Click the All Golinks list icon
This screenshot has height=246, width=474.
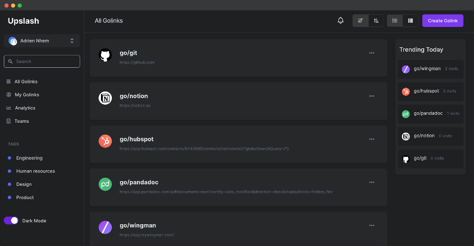[9, 82]
